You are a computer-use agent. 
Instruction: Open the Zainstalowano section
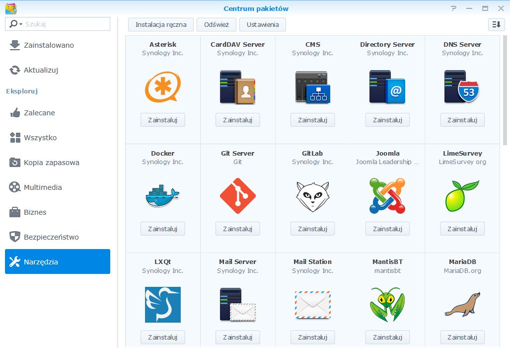pyautogui.click(x=58, y=45)
